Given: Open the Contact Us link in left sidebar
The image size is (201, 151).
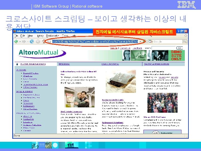Looking at the screenshot, I should coord(28,119).
